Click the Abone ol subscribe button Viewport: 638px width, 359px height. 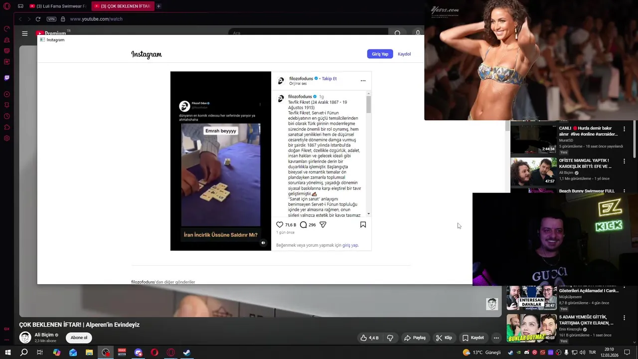(79, 338)
